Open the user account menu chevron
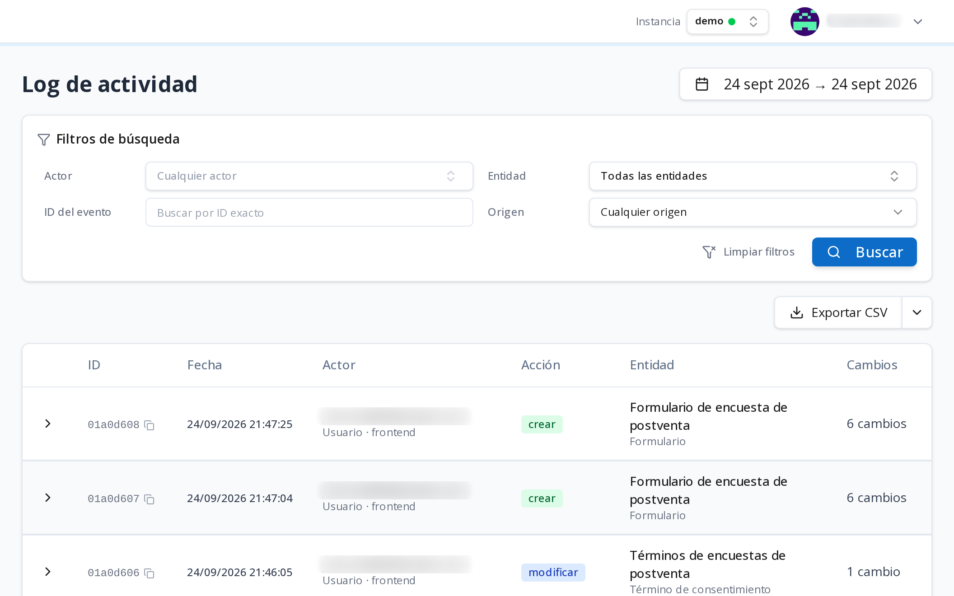 coord(917,22)
